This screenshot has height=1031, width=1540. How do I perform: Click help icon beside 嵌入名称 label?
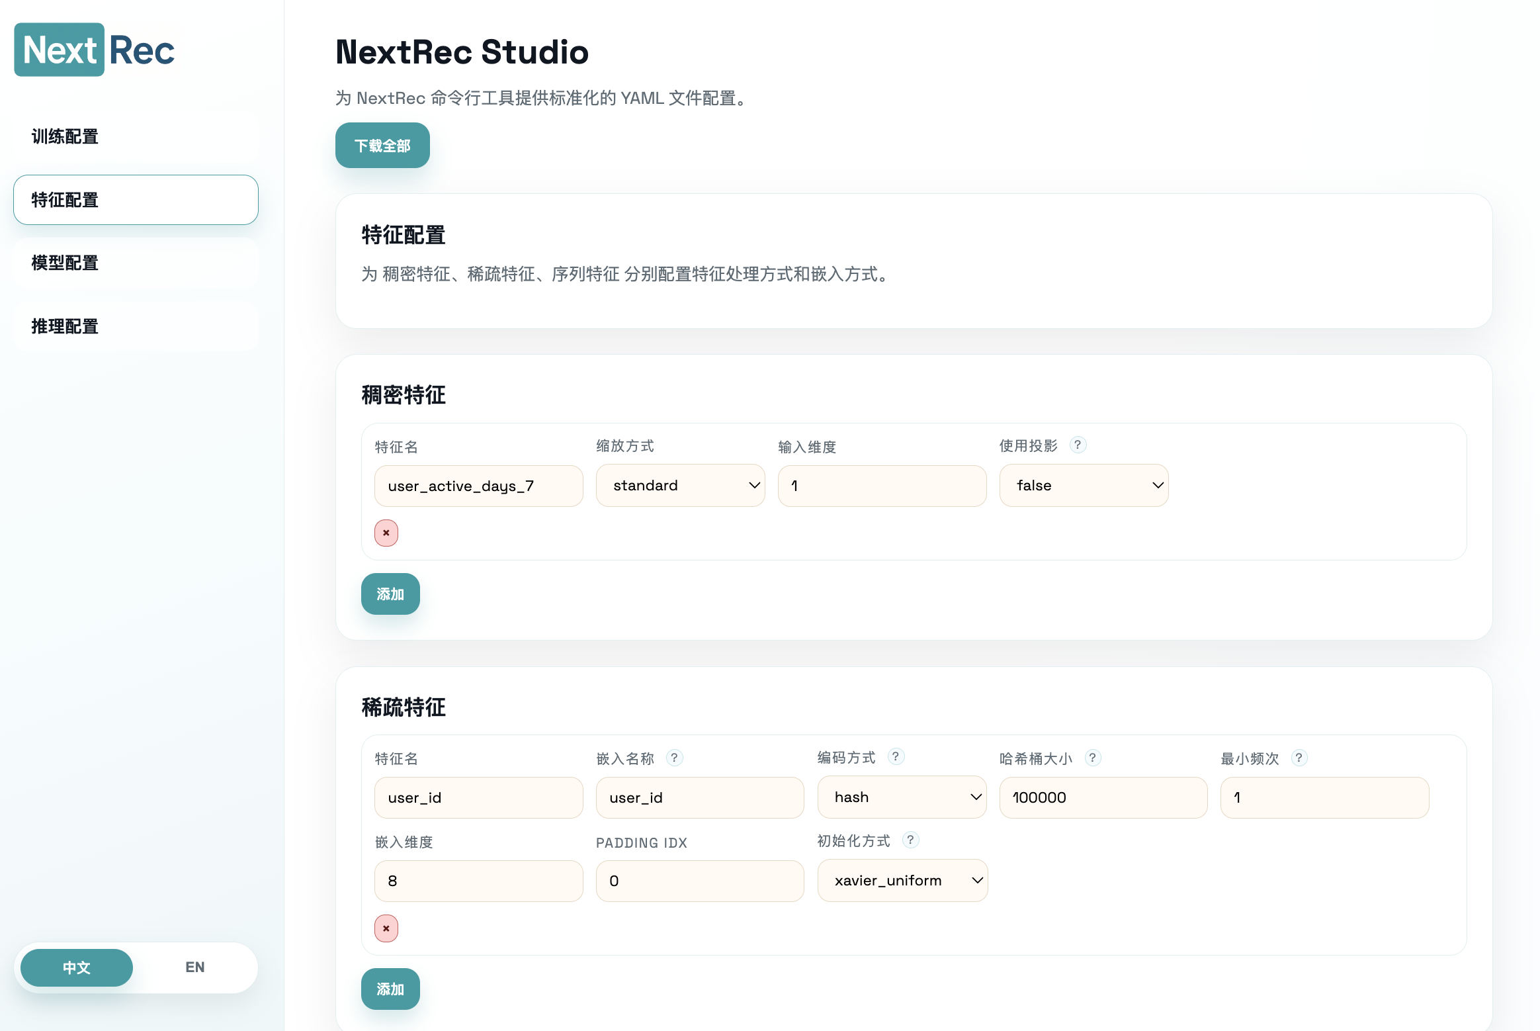tap(674, 757)
